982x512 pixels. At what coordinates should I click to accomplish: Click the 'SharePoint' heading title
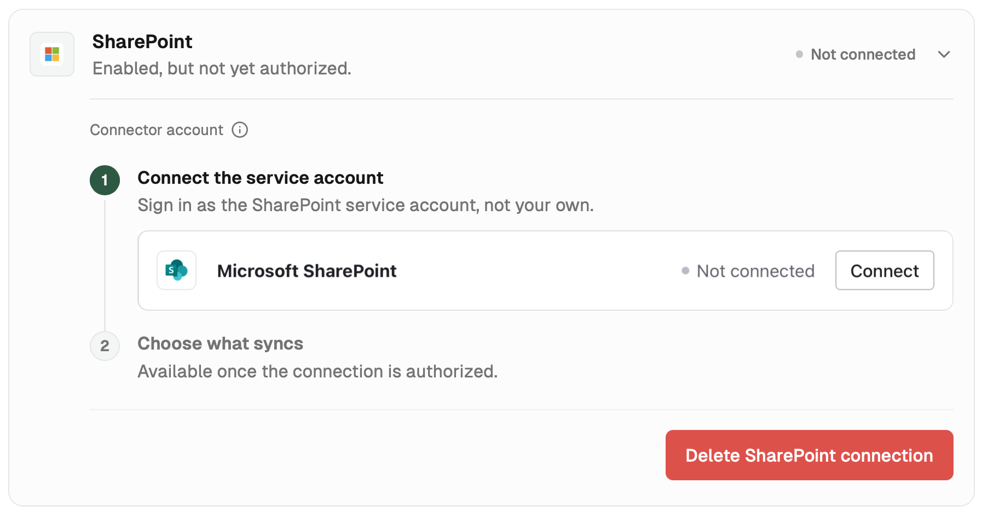click(142, 42)
